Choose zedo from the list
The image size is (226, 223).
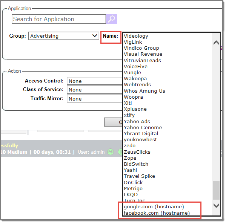(129, 146)
